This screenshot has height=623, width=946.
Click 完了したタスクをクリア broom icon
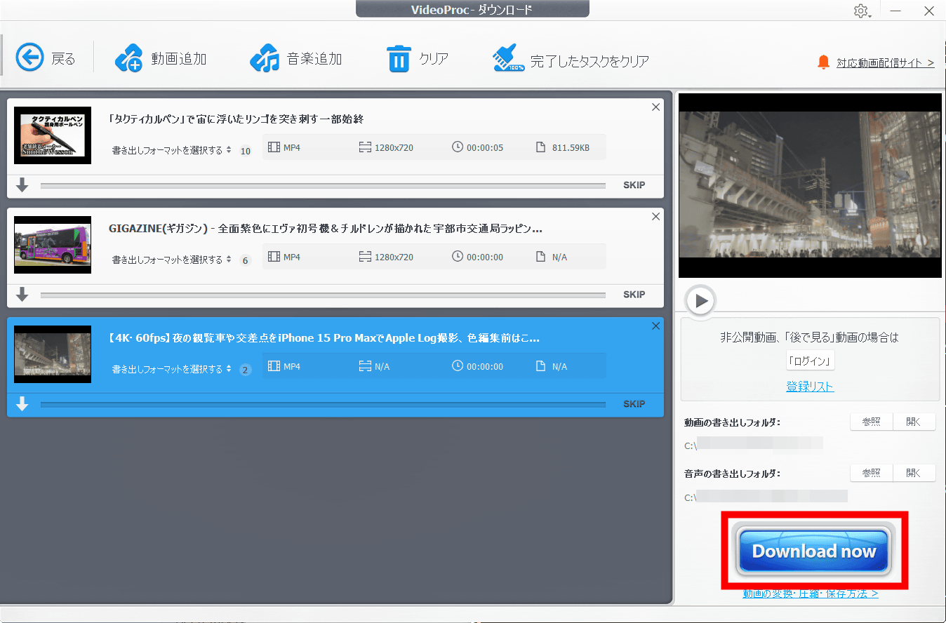point(509,59)
